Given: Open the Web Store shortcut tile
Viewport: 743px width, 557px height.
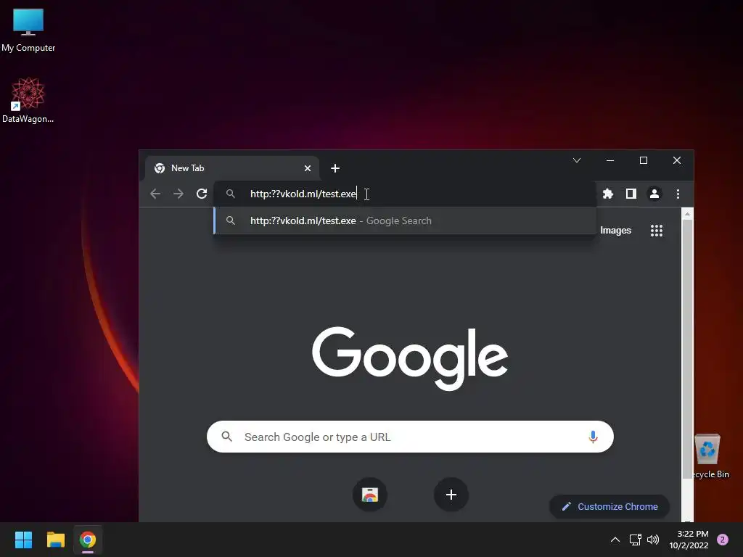Looking at the screenshot, I should pyautogui.click(x=370, y=495).
